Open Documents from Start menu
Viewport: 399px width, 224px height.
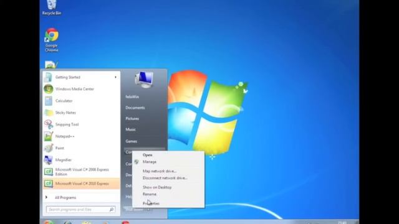pos(135,108)
